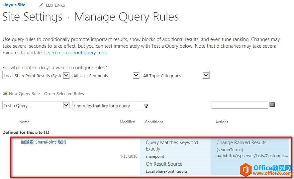Click the Site Settings breadcrumb title
The width and height of the screenshot is (294, 179).
coord(32,17)
